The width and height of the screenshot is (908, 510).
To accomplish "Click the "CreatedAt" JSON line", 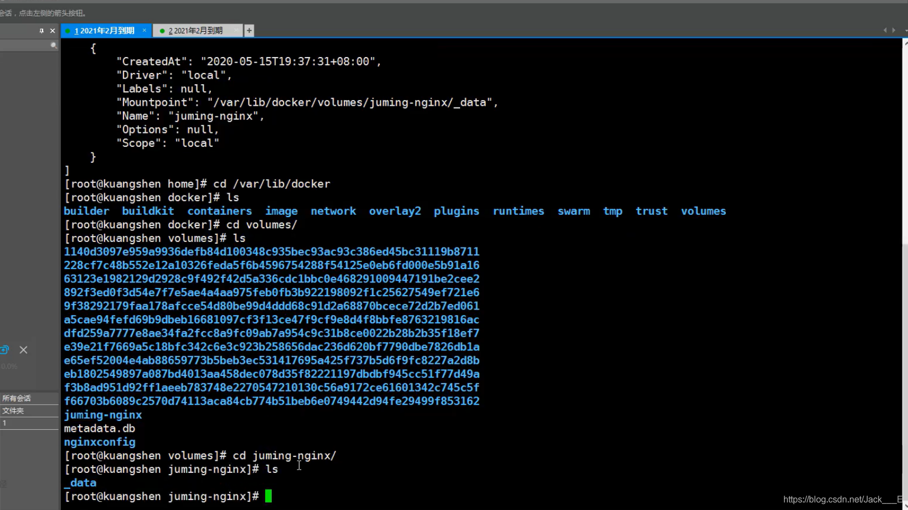I will click(249, 61).
